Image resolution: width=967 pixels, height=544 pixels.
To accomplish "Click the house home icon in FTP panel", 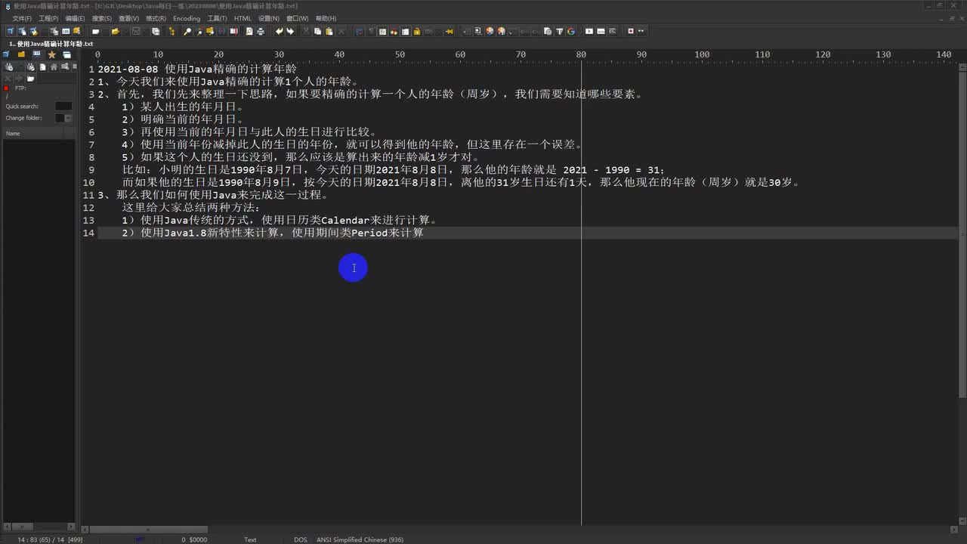I will [54, 67].
